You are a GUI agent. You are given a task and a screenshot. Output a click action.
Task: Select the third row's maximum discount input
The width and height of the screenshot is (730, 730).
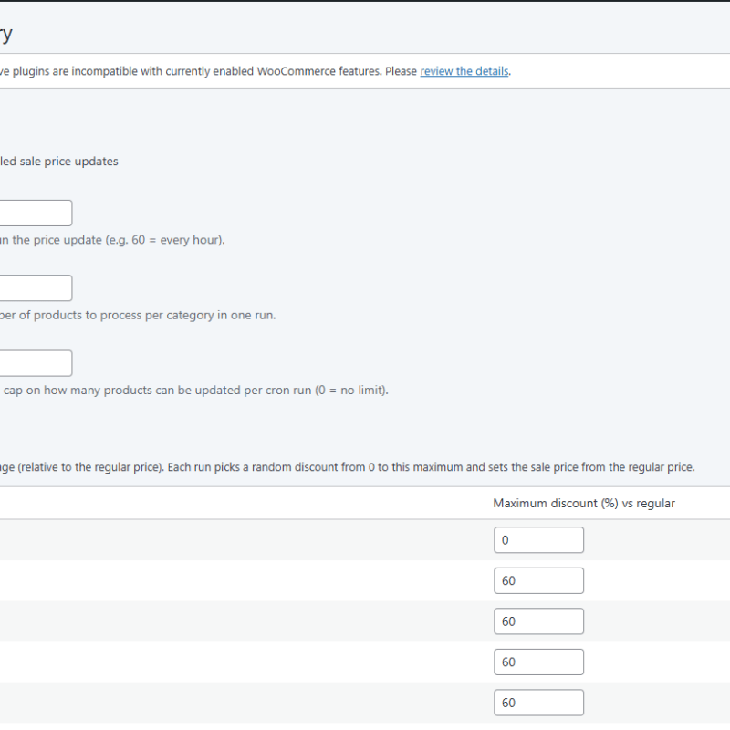538,621
